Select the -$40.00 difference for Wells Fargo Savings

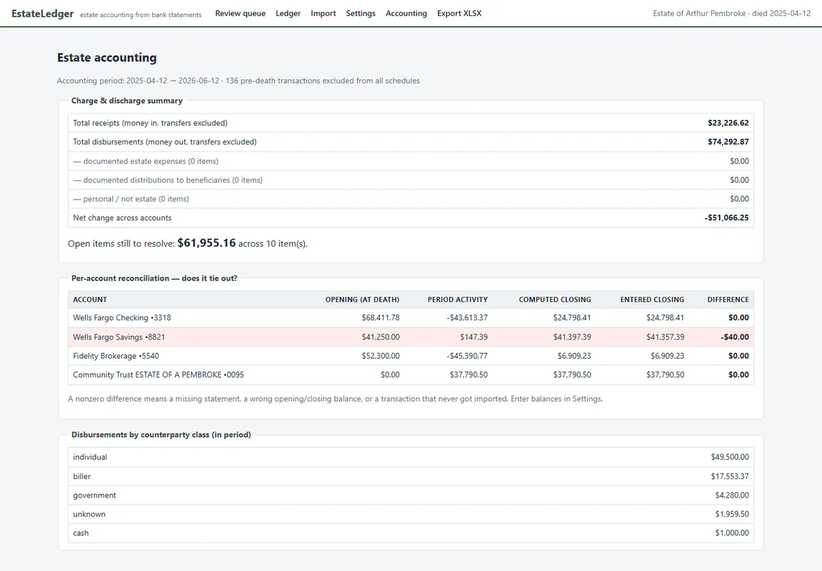pyautogui.click(x=734, y=337)
